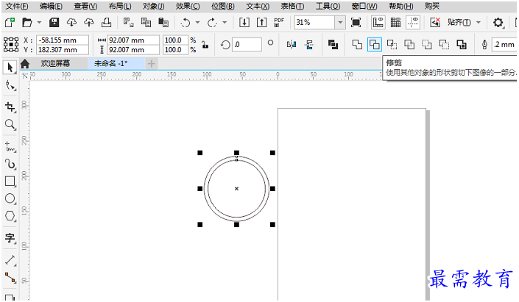Click the Create boundary icon

pos(462,44)
